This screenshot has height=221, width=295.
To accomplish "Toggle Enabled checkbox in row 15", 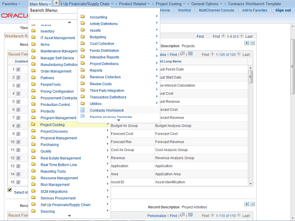I will point(18,182).
